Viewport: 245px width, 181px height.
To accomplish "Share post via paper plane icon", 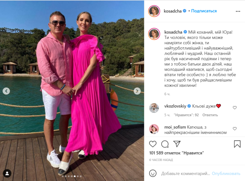I will 177,144.
